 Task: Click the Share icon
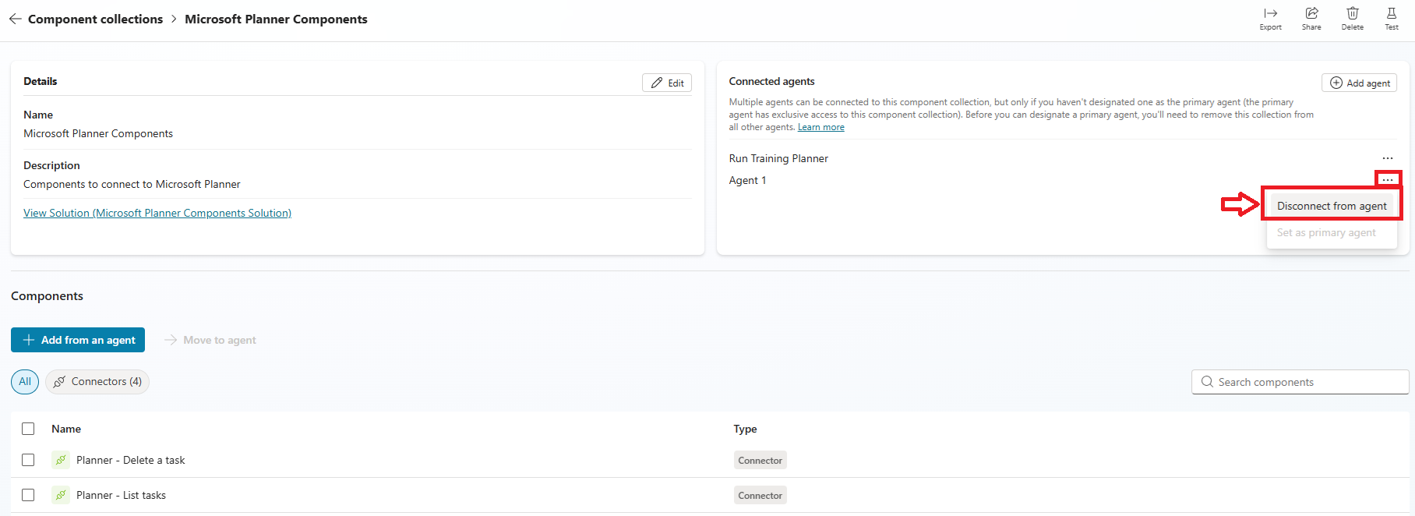coord(1311,13)
